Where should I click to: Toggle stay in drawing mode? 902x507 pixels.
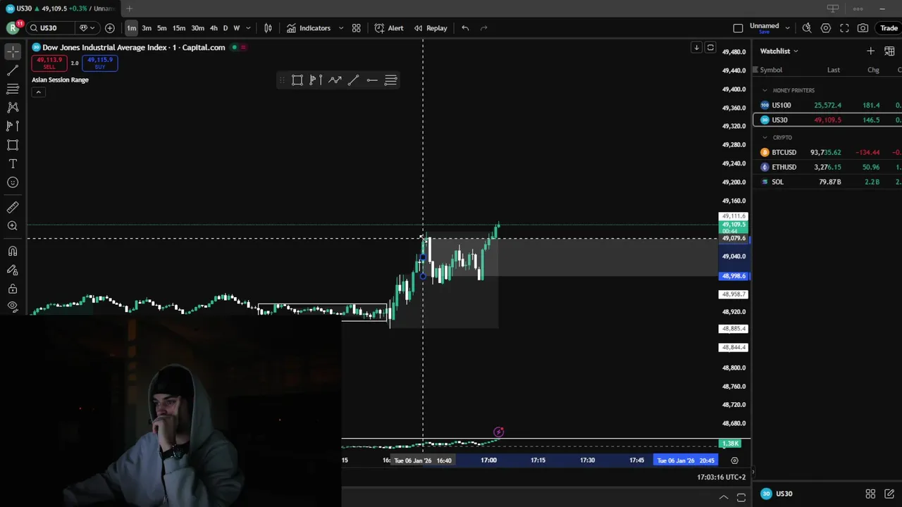tap(13, 270)
